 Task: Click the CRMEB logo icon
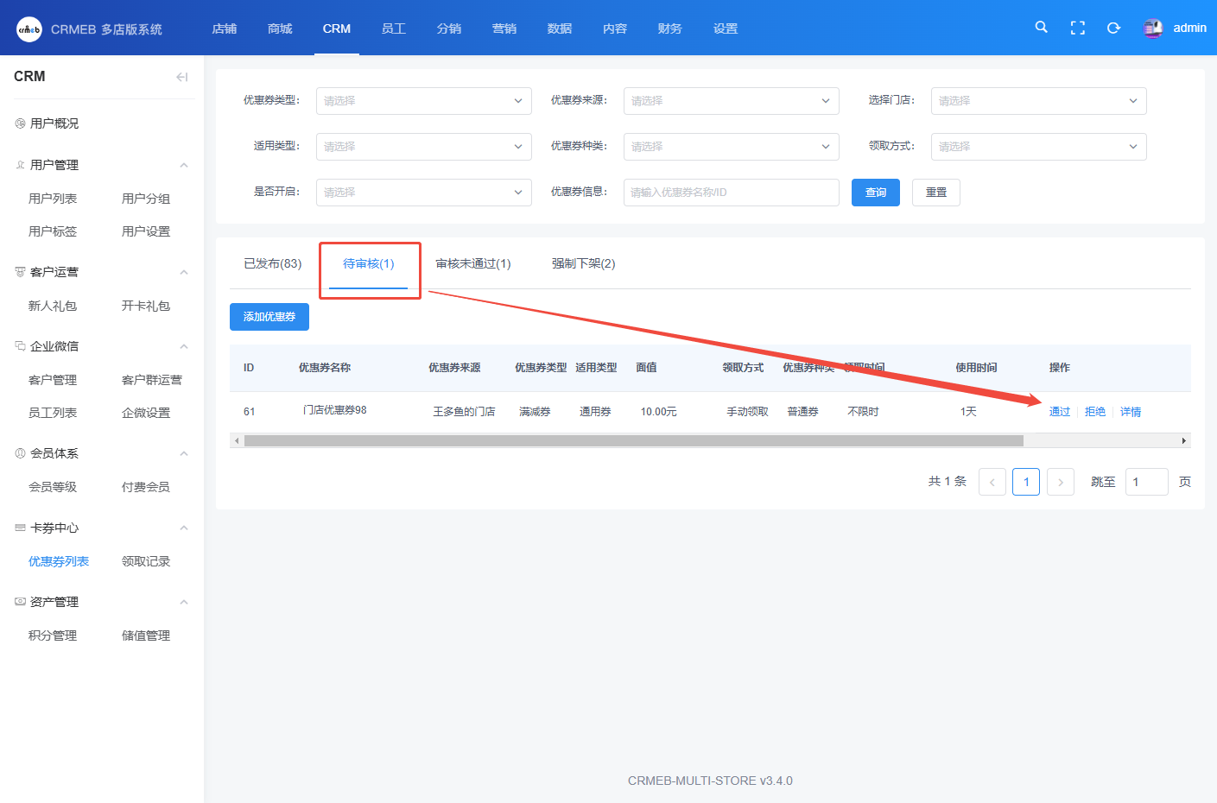pyautogui.click(x=29, y=29)
